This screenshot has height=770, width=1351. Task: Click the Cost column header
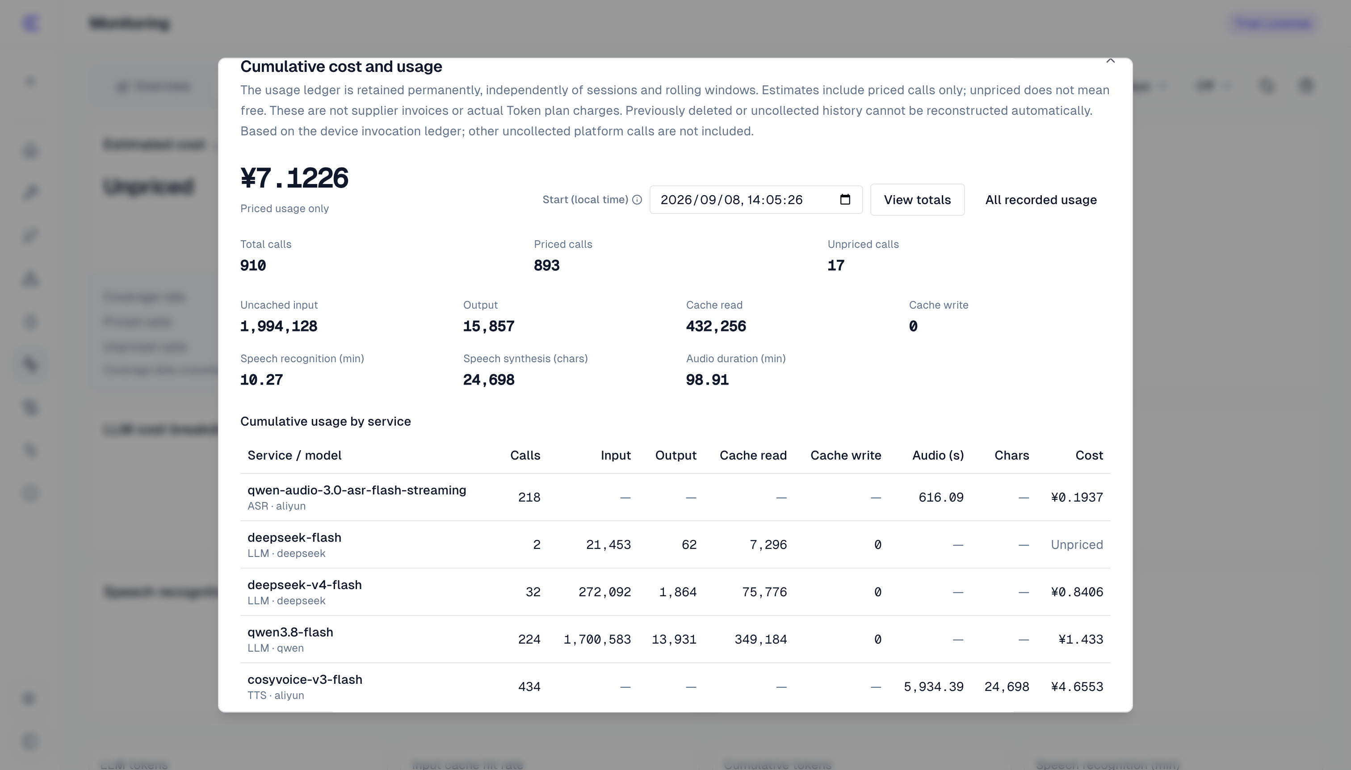coord(1089,455)
